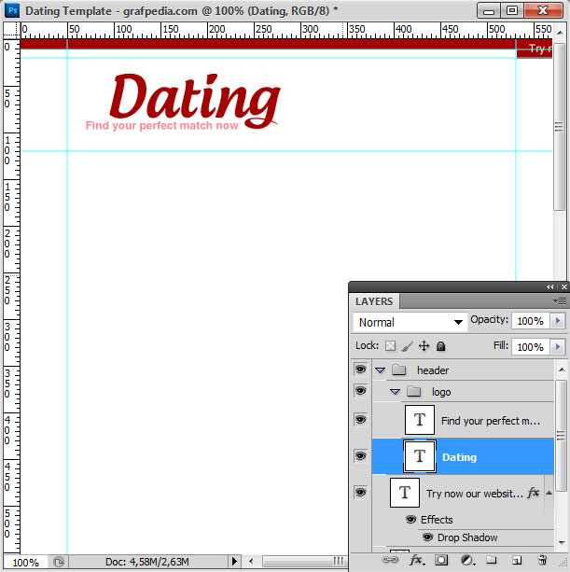Select Find your perfect m... layer
Image resolution: width=570 pixels, height=572 pixels.
point(463,420)
